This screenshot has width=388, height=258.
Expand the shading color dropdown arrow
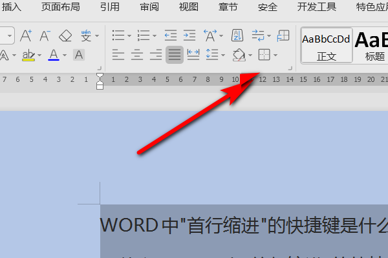(250, 55)
